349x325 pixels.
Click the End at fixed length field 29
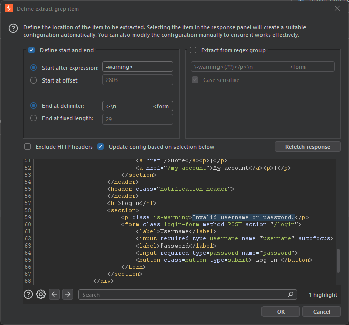pyautogui.click(x=138, y=119)
